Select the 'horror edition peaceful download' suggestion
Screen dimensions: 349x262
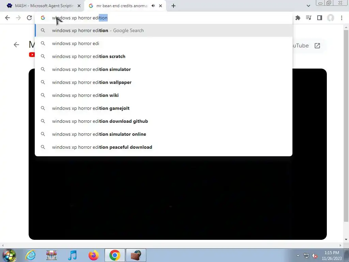pyautogui.click(x=164, y=147)
